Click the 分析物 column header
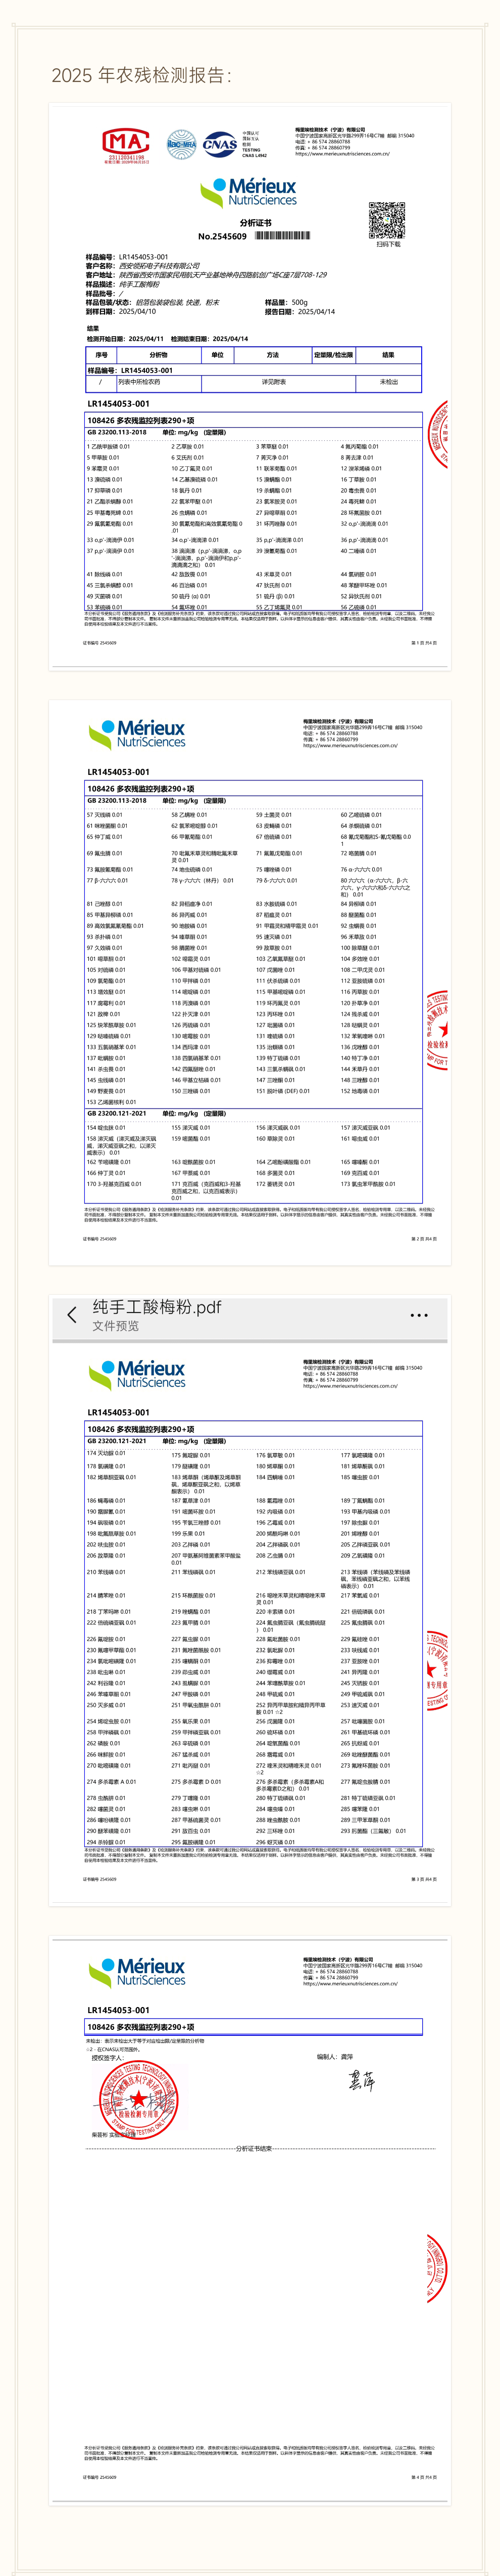The height and width of the screenshot is (2576, 500). coord(159,355)
